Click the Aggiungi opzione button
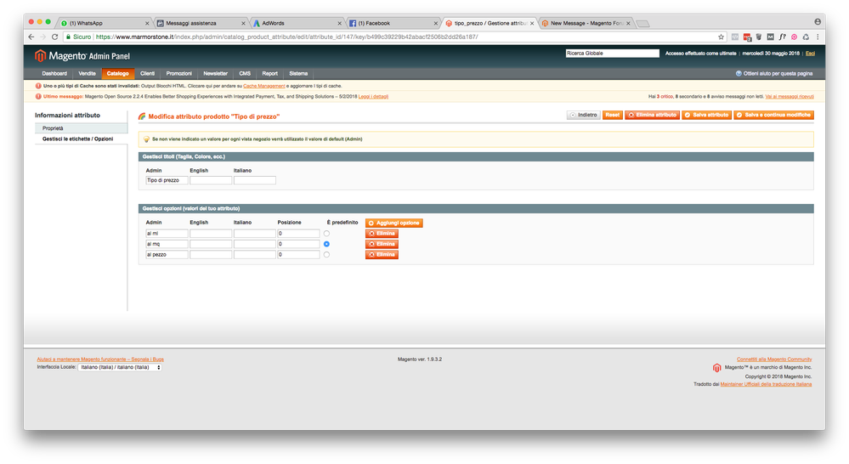The height and width of the screenshot is (464, 849). (393, 223)
